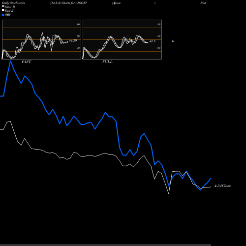Click the 42.8 value in FULL chart
Image resolution: width=246 pixels, height=246 pixels.
tap(153, 41)
